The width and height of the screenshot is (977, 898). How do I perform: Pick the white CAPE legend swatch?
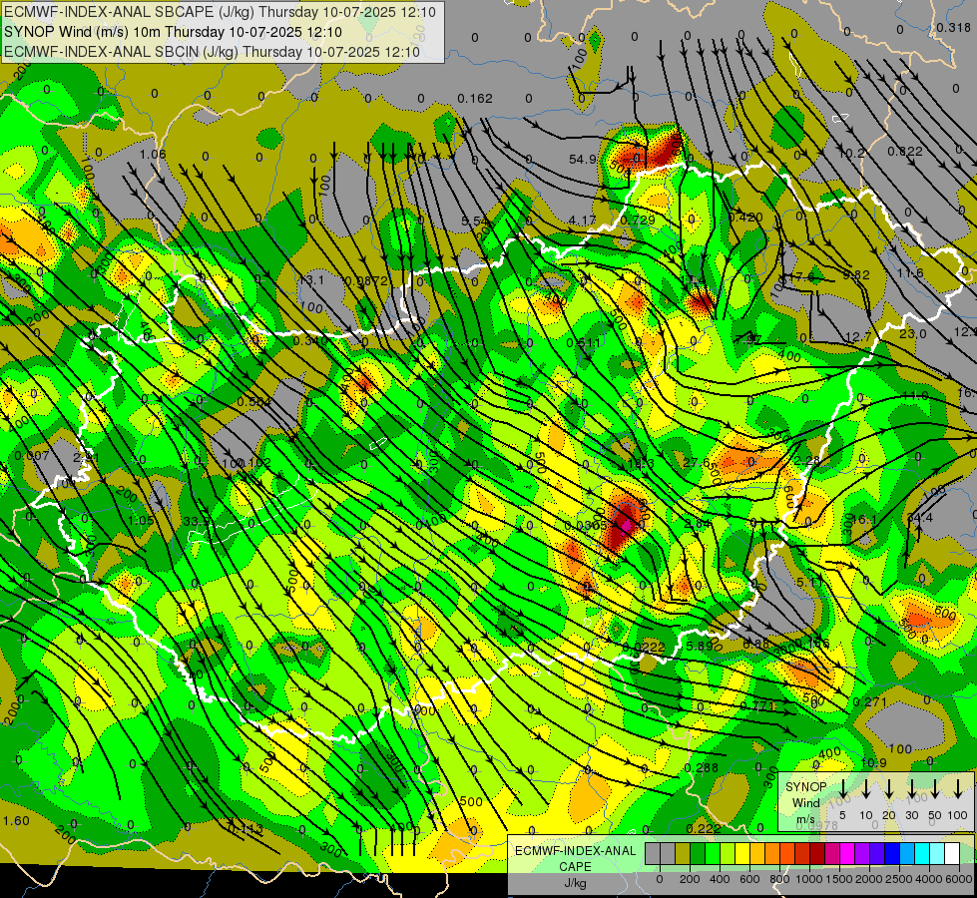(x=951, y=854)
